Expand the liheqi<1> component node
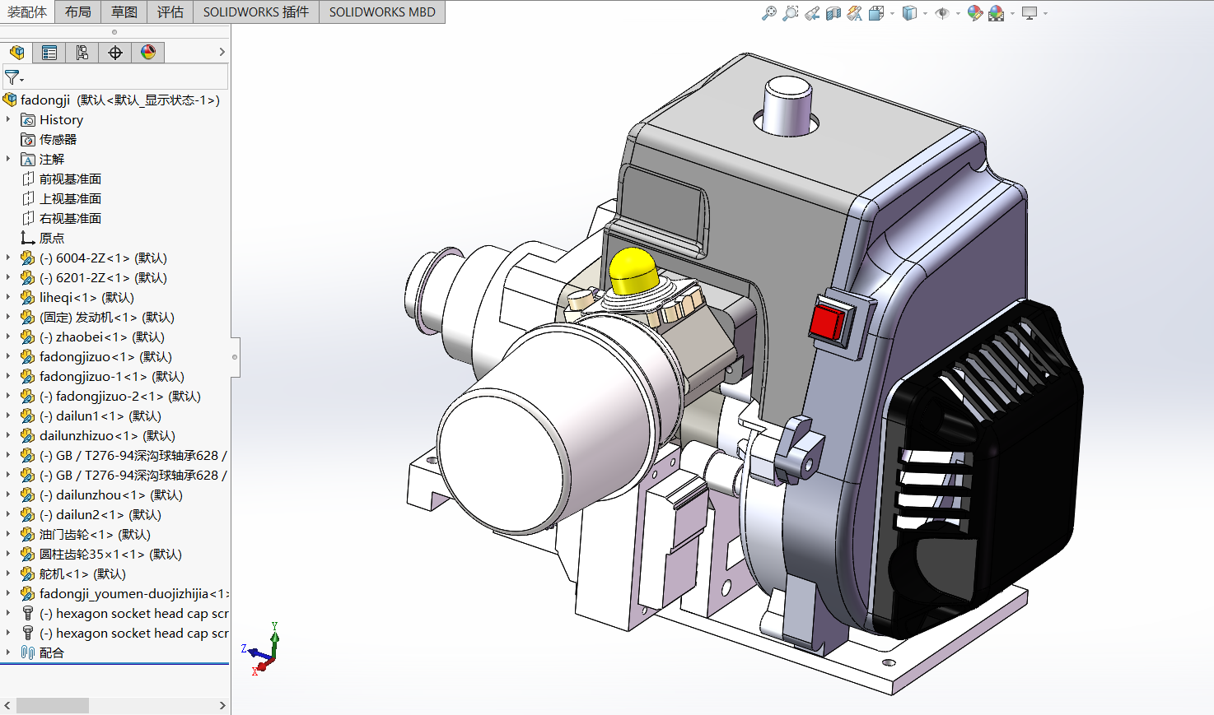The width and height of the screenshot is (1214, 715). pos(8,297)
